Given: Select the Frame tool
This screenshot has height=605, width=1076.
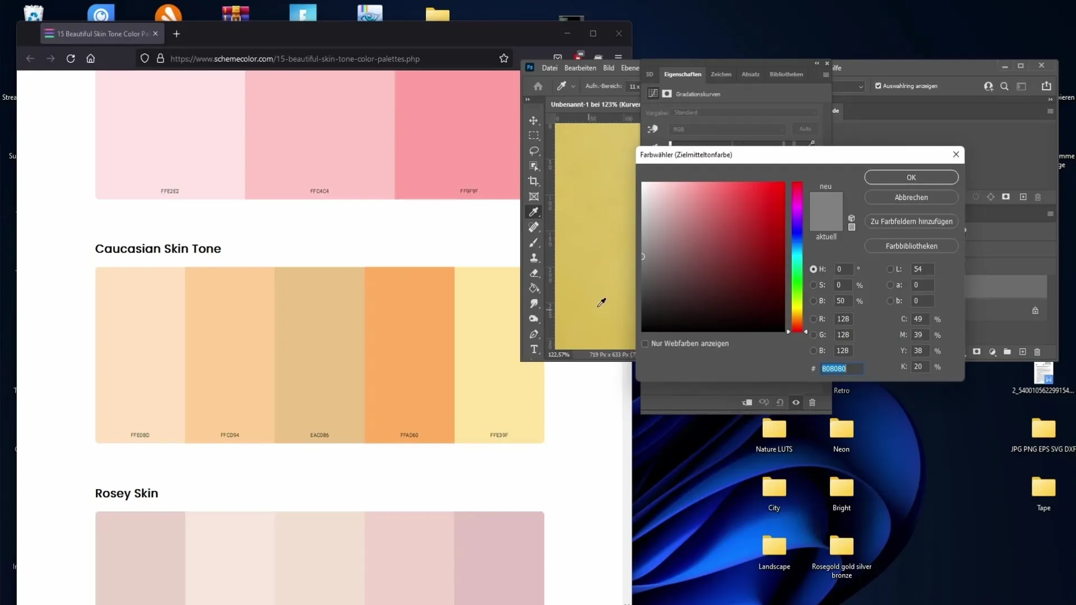Looking at the screenshot, I should [x=534, y=197].
